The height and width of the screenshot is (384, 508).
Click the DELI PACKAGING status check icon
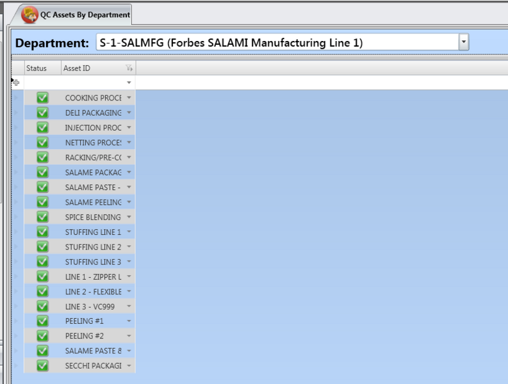(x=42, y=113)
